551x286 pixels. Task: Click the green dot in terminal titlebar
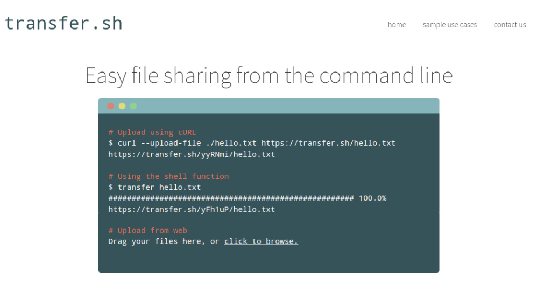pyautogui.click(x=133, y=106)
